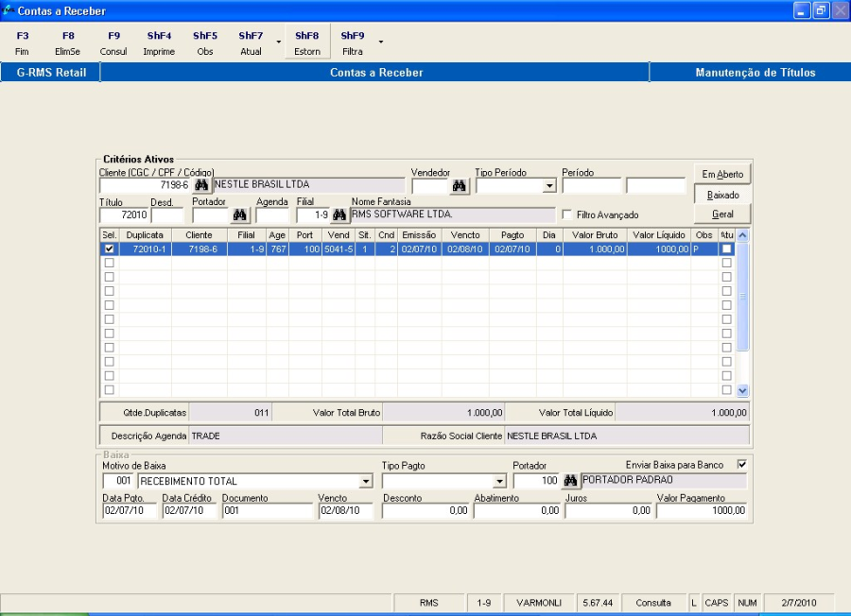This screenshot has height=616, width=851.
Task: Click the Valor Bruto column header
Action: [595, 234]
